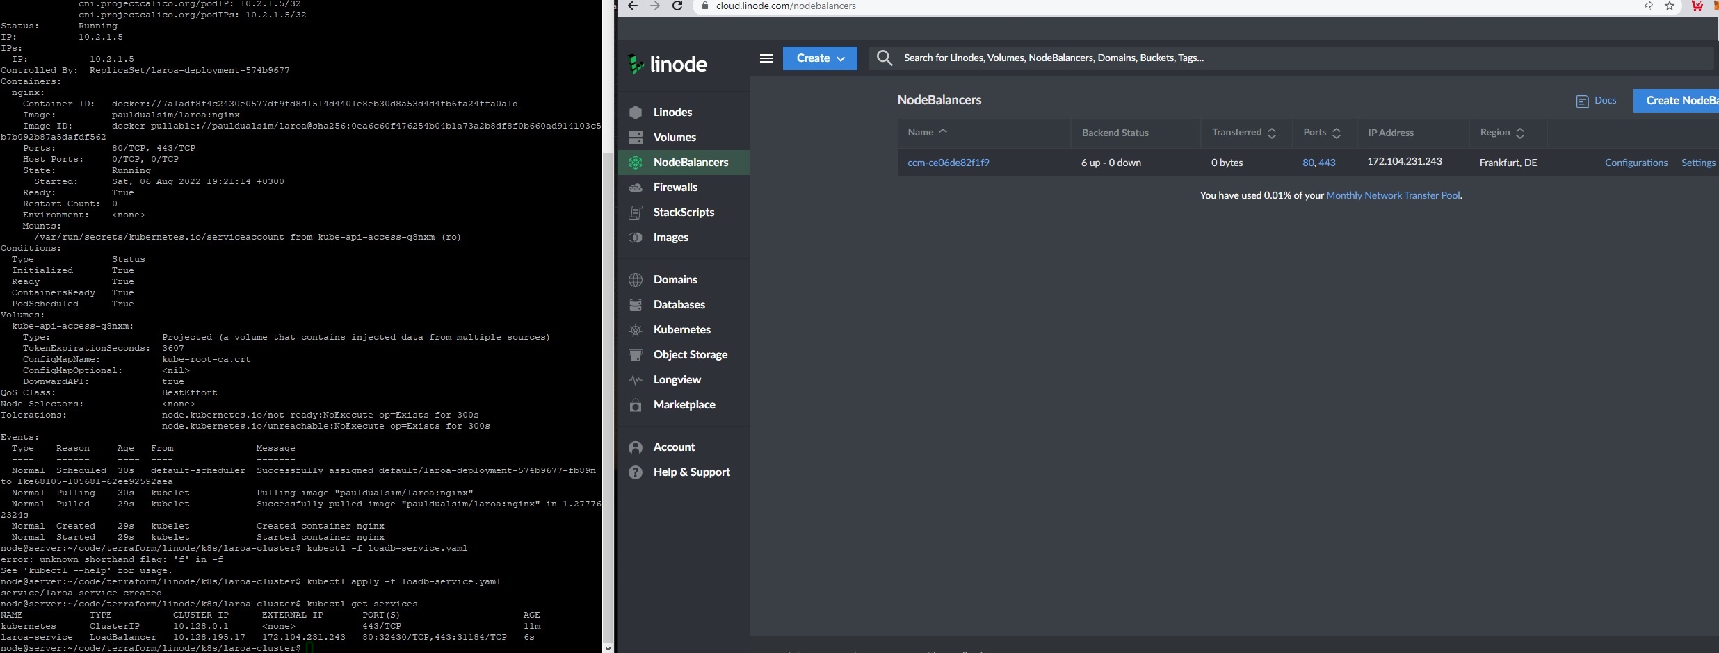Open Object Storage bucket icon
Screen dimensions: 1719x653
[x=636, y=355]
